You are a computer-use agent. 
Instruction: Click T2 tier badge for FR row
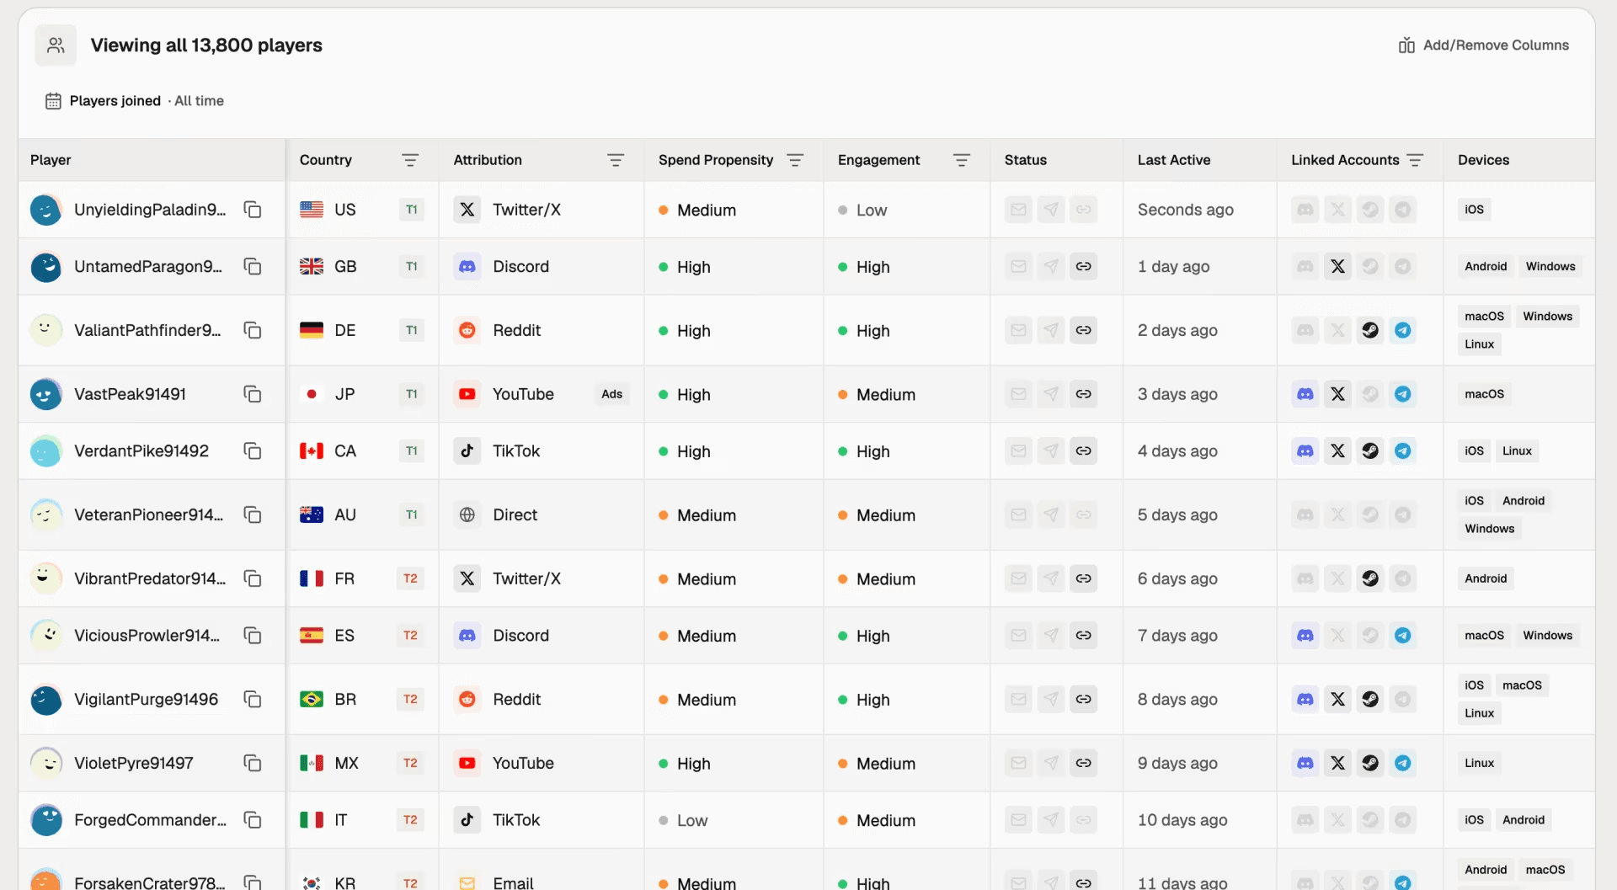point(410,578)
